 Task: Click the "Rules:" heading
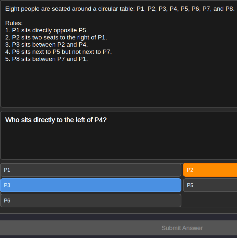(14, 23)
